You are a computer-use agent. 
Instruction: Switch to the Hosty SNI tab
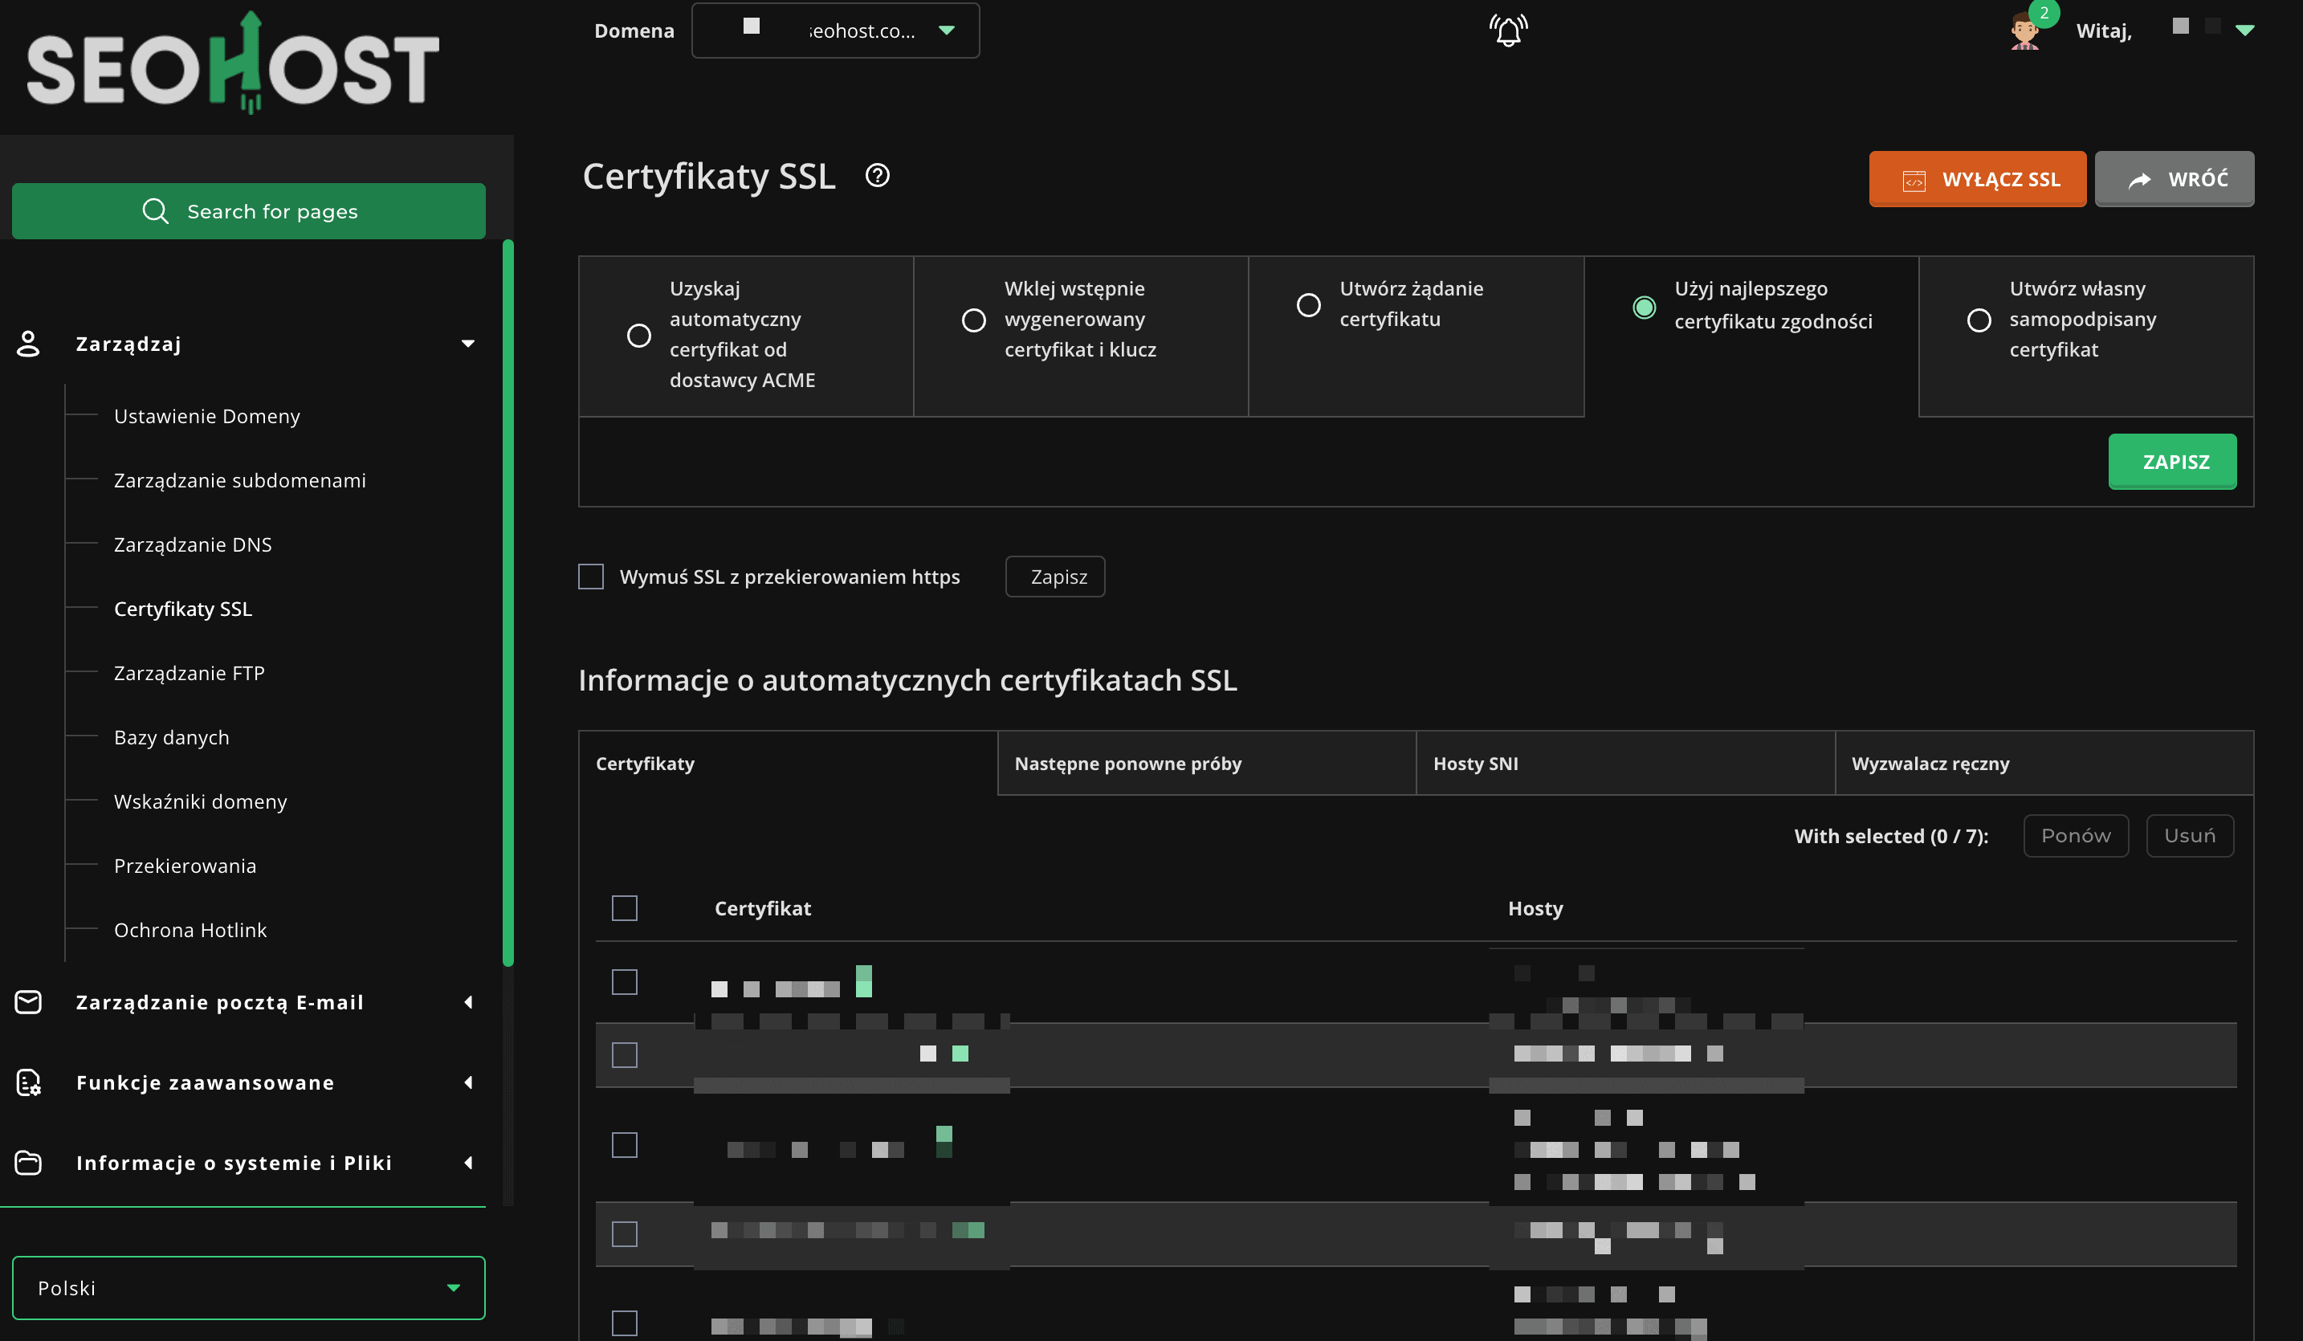1624,764
